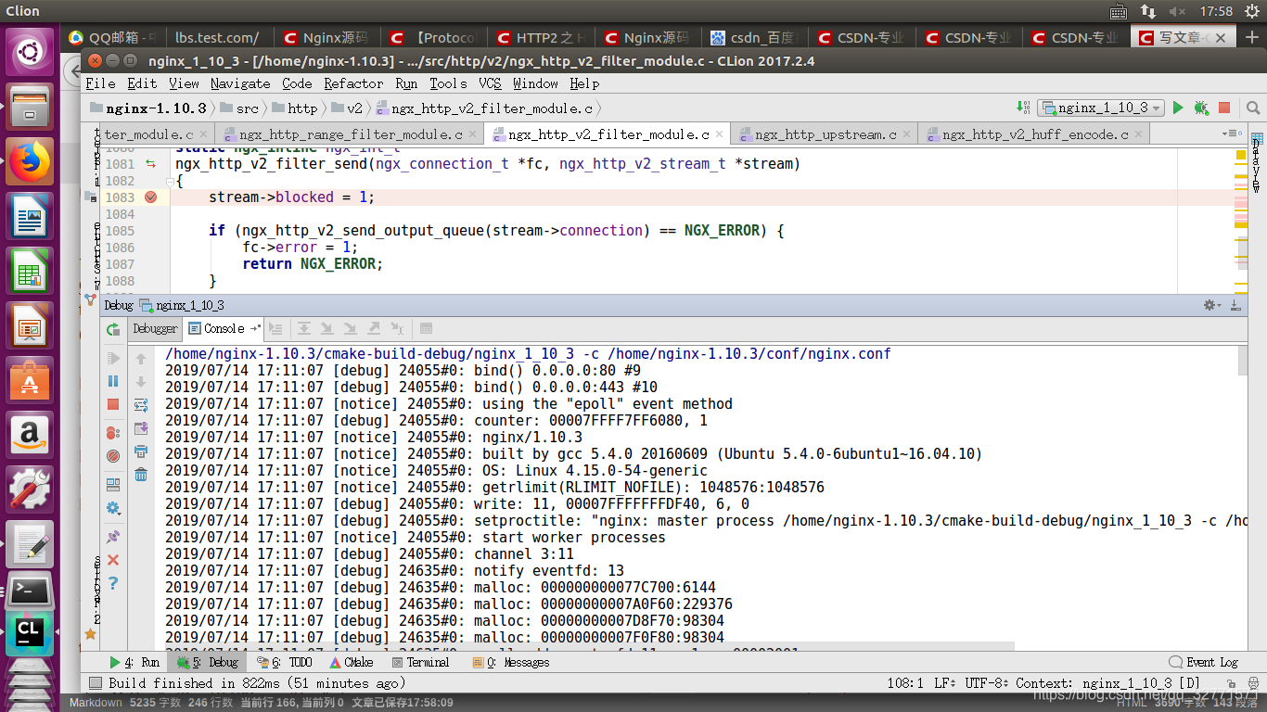Resume program in debug side toolbar
Screen dimensions: 1267x712
pos(113,358)
